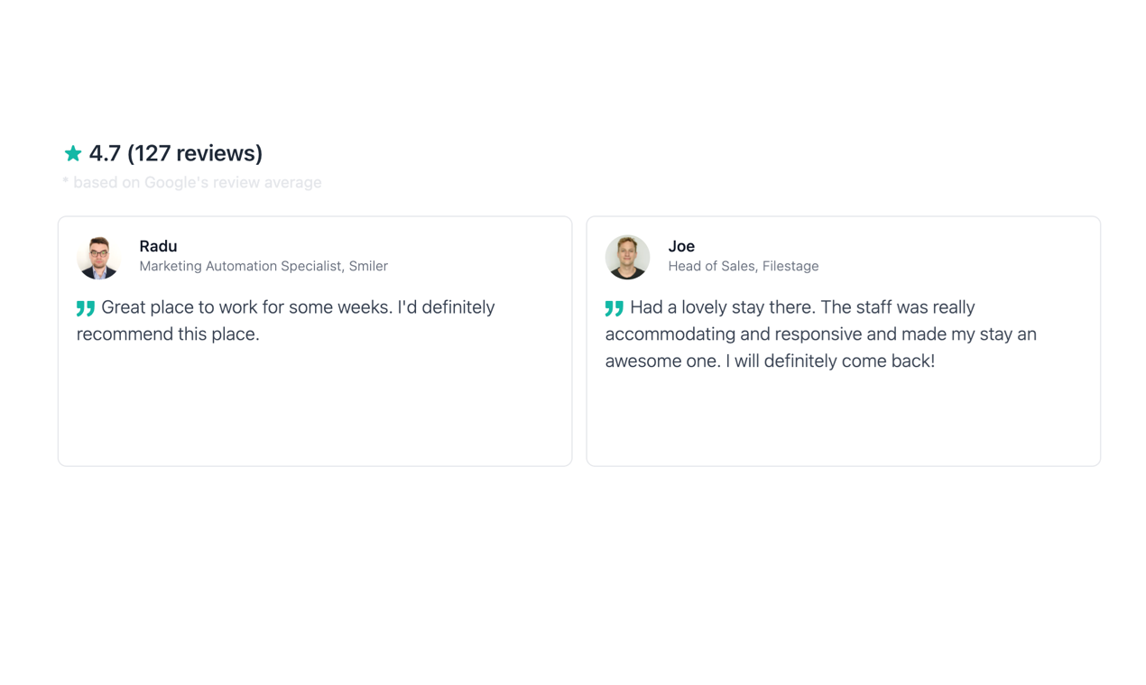Select the reviewer name Joe
The height and width of the screenshot is (685, 1146).
click(x=681, y=246)
